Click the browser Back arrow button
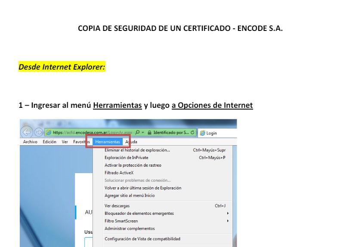The height and width of the screenshot is (247, 359). [27, 132]
